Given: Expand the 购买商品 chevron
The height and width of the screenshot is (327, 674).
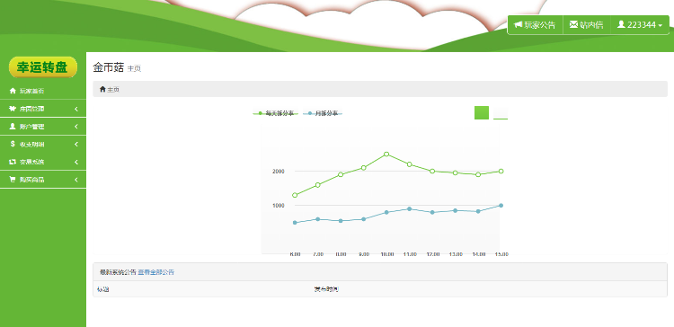Looking at the screenshot, I should (76, 180).
